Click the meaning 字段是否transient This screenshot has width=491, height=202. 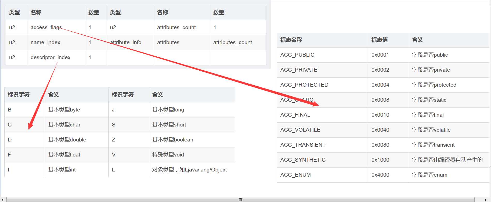coord(433,145)
